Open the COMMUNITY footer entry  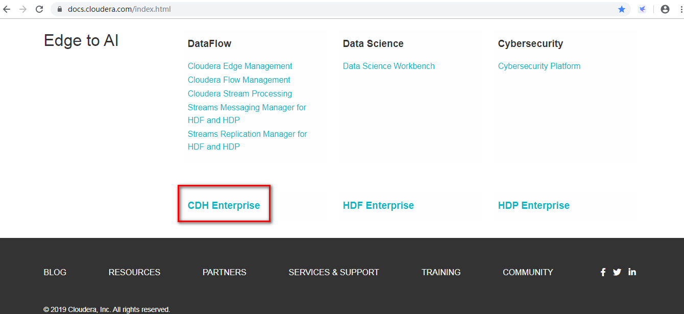pos(528,272)
